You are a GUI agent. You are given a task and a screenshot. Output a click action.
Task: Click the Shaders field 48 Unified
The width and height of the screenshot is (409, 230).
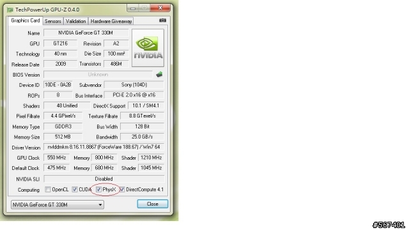66,105
